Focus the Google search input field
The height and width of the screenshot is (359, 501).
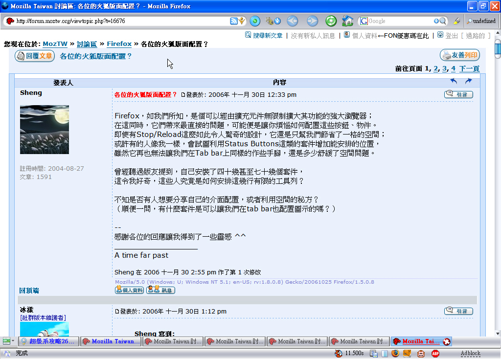(x=400, y=21)
